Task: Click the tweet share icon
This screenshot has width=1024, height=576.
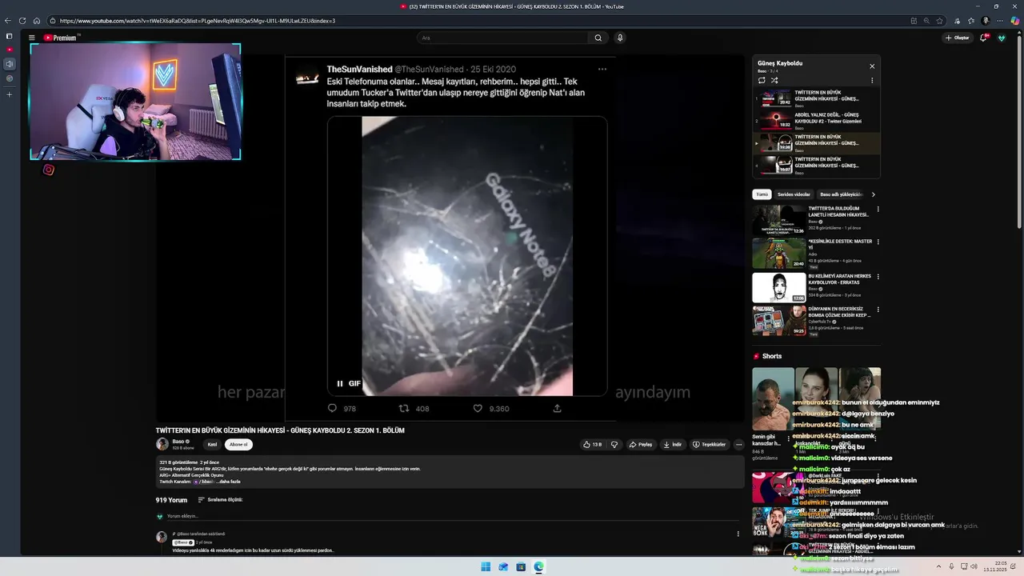Action: coord(557,408)
